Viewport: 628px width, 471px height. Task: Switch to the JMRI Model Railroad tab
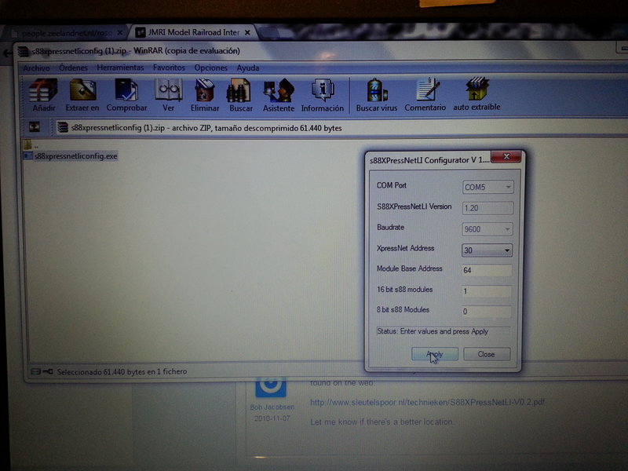click(x=193, y=32)
